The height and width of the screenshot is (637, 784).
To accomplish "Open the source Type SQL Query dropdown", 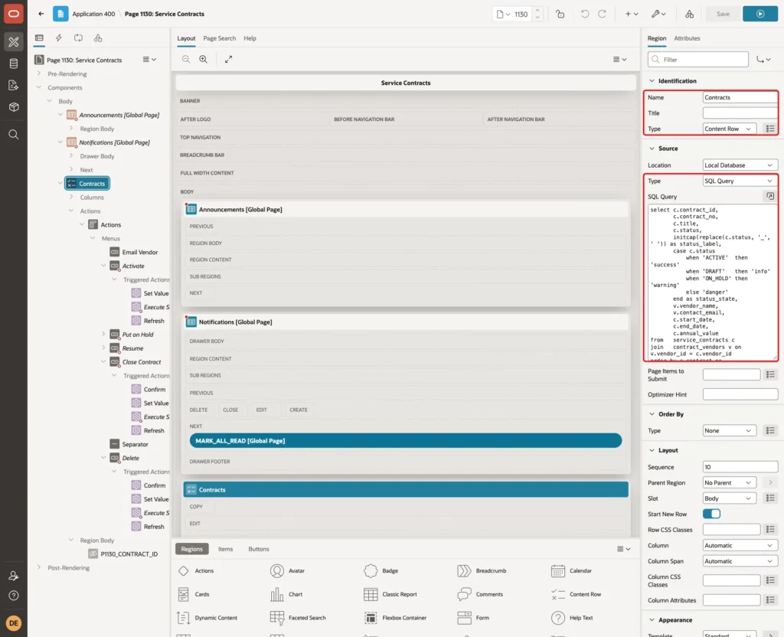I will pyautogui.click(x=740, y=181).
